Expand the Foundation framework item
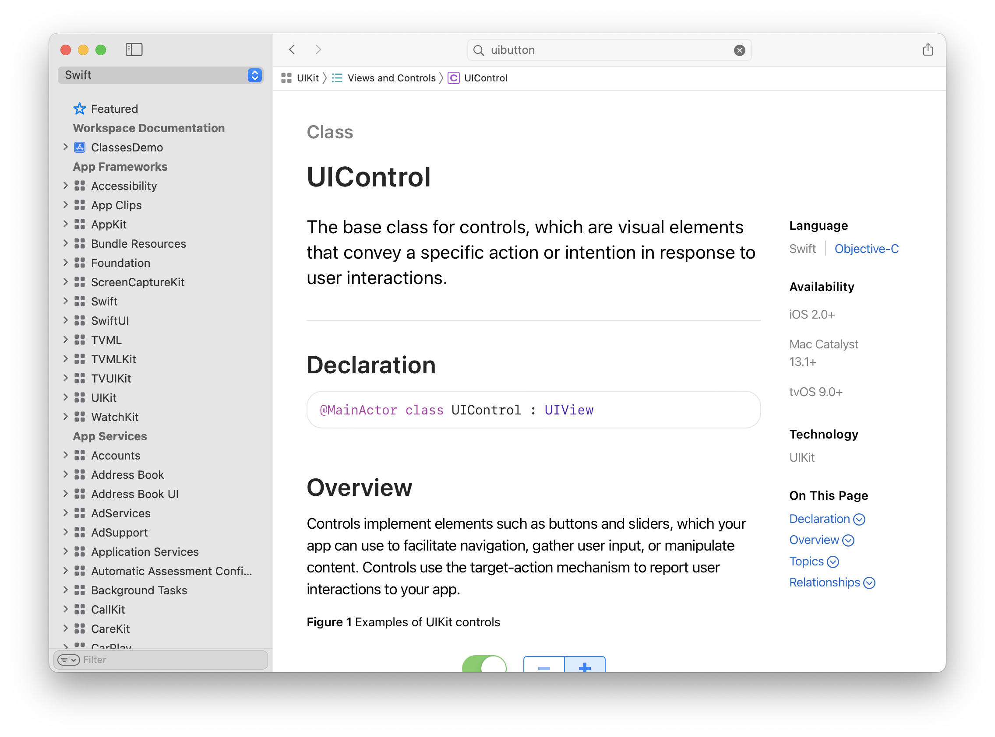Image resolution: width=995 pixels, height=737 pixels. pos(66,263)
